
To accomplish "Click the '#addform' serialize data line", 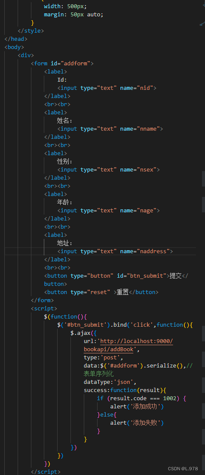I will coord(138,366).
